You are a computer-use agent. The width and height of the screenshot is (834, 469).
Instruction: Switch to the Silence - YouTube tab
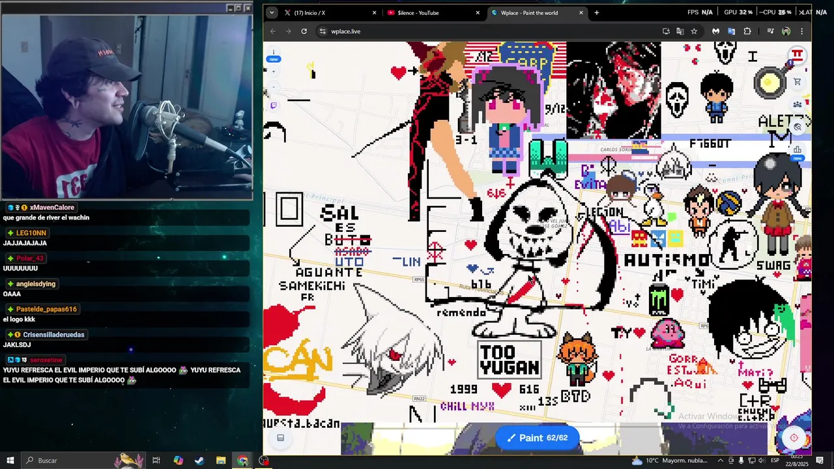pos(433,12)
